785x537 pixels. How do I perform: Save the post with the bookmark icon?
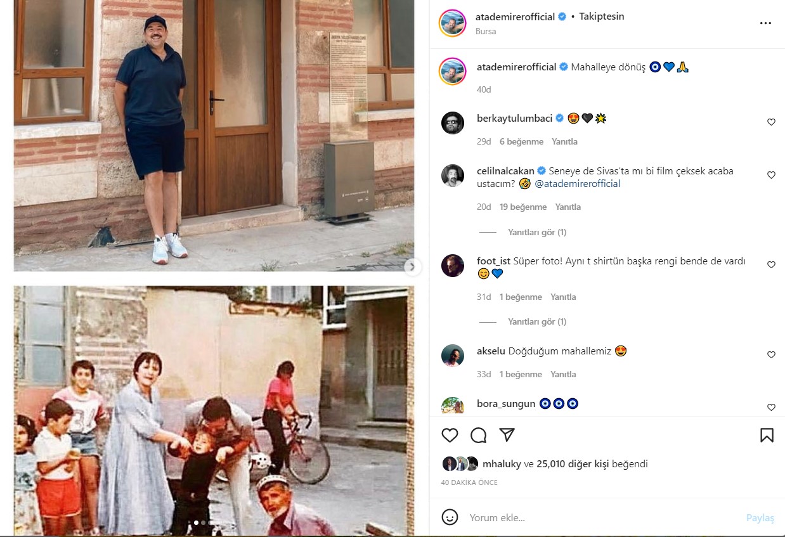click(x=767, y=436)
